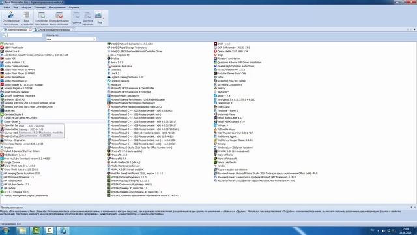Open the Инструменты menu
Image resolution: width=417 pixels, height=235 pixels.
pyautogui.click(x=57, y=7)
